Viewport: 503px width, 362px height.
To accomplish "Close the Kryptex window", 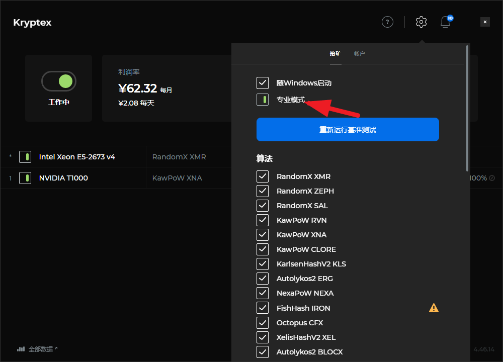I will 485,22.
